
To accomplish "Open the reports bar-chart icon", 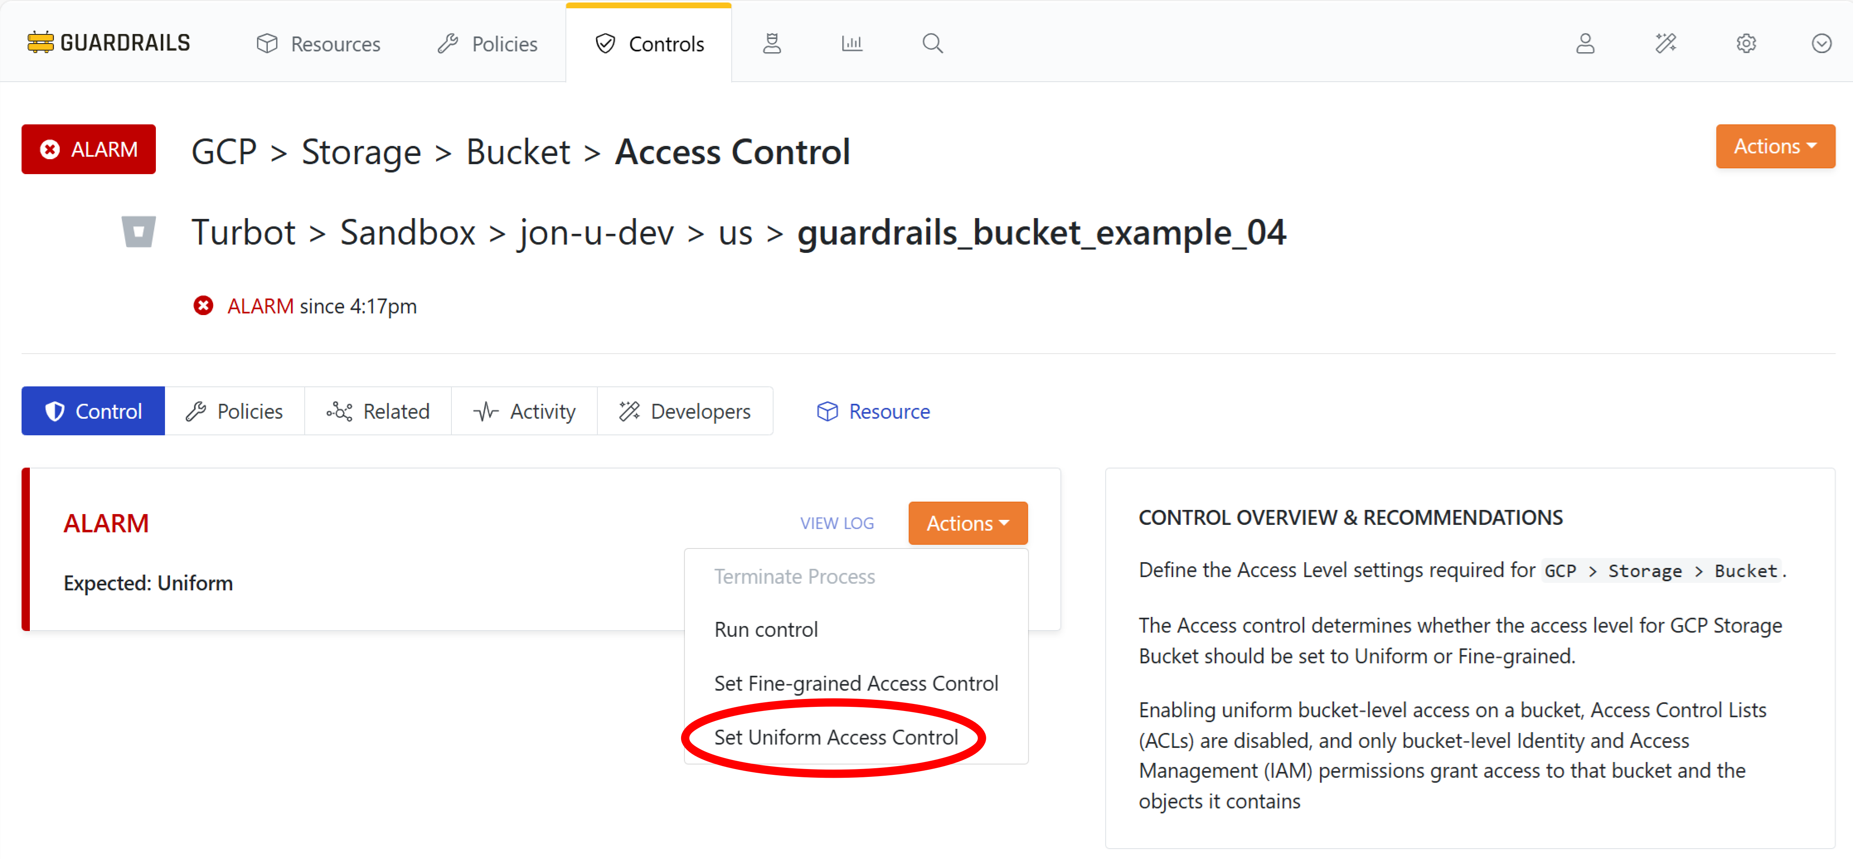I will pos(852,43).
